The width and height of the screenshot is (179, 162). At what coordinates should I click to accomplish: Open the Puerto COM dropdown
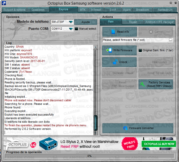[71, 29]
